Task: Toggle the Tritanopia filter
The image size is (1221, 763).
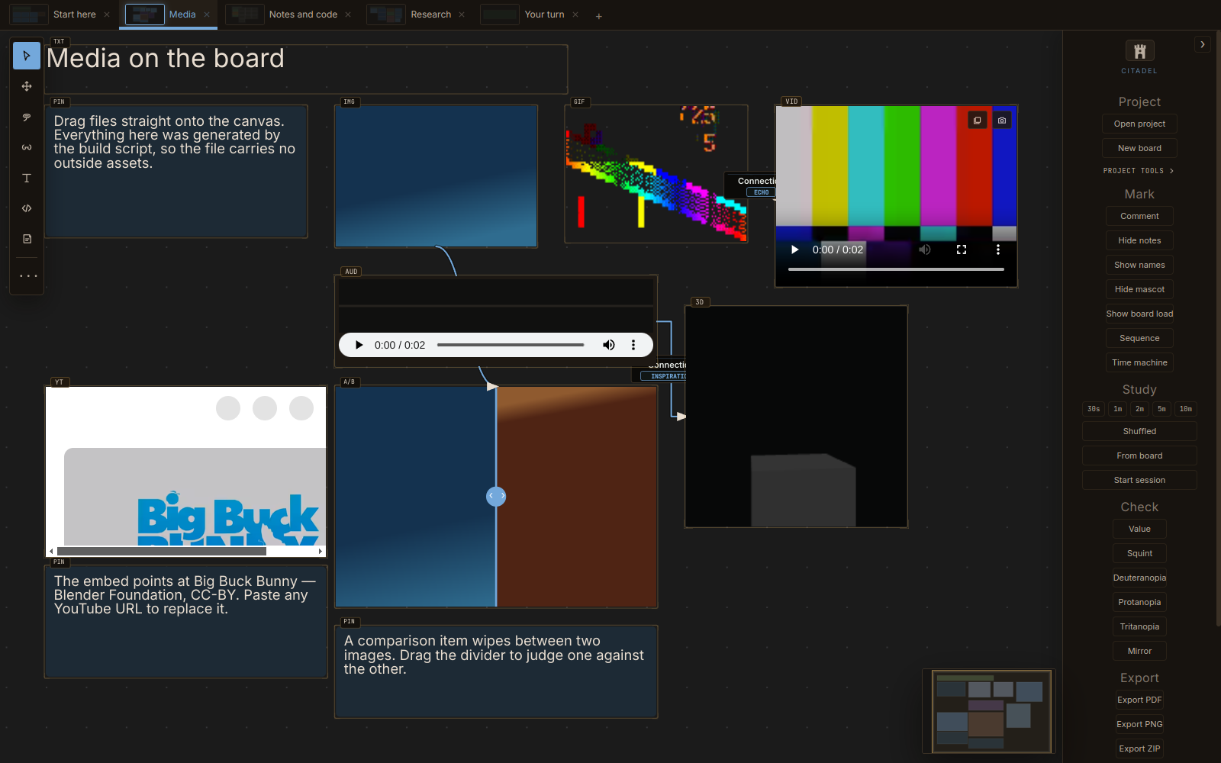Action: click(1139, 626)
